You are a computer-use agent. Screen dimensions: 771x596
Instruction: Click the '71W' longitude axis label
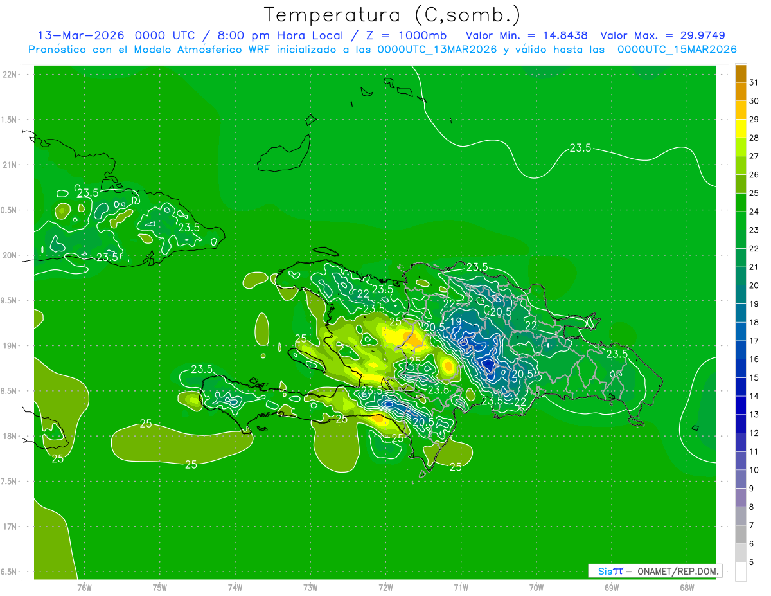click(461, 587)
